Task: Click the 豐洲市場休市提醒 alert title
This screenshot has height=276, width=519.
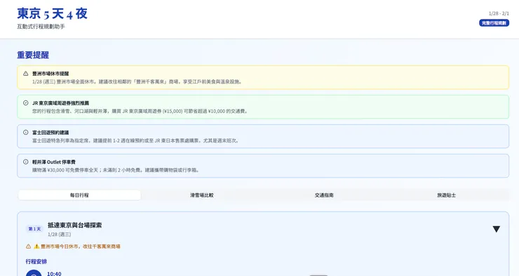Action: [x=50, y=74]
